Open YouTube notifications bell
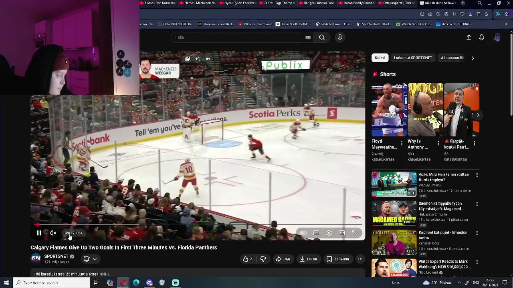This screenshot has height=288, width=513. (x=482, y=37)
